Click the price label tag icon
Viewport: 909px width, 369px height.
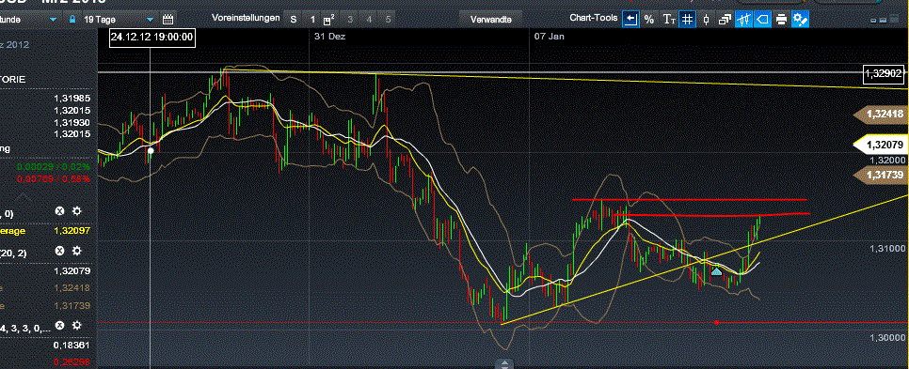tap(762, 20)
